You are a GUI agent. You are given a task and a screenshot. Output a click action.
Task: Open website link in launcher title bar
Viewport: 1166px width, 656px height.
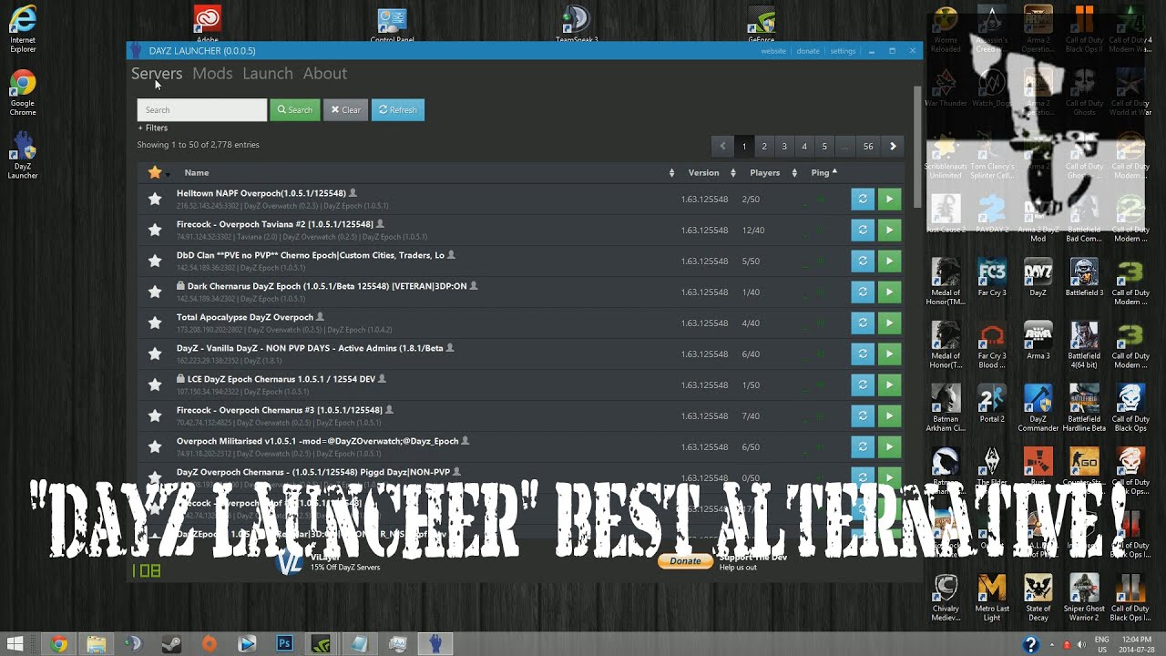773,51
